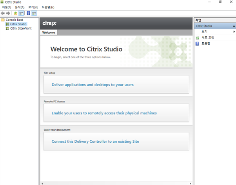Screen dimensions: 236x185
Task: Click the Forward arrow toolbar icon
Action: (8, 13)
